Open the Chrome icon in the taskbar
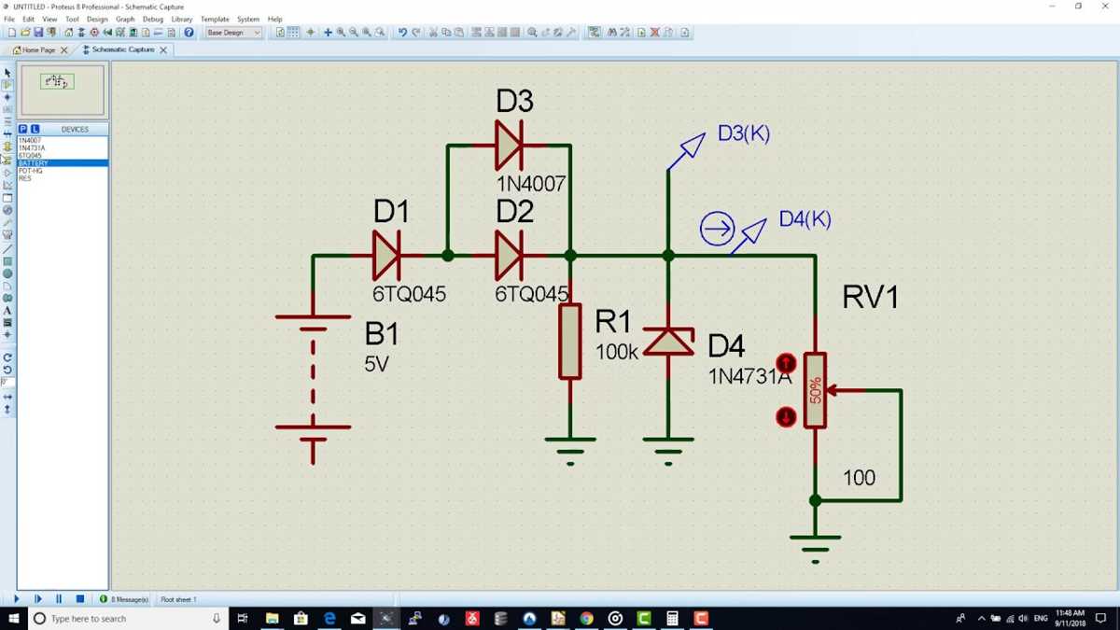 click(x=586, y=618)
